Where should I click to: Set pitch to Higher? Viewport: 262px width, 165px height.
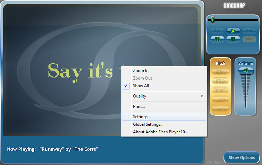tap(220, 72)
